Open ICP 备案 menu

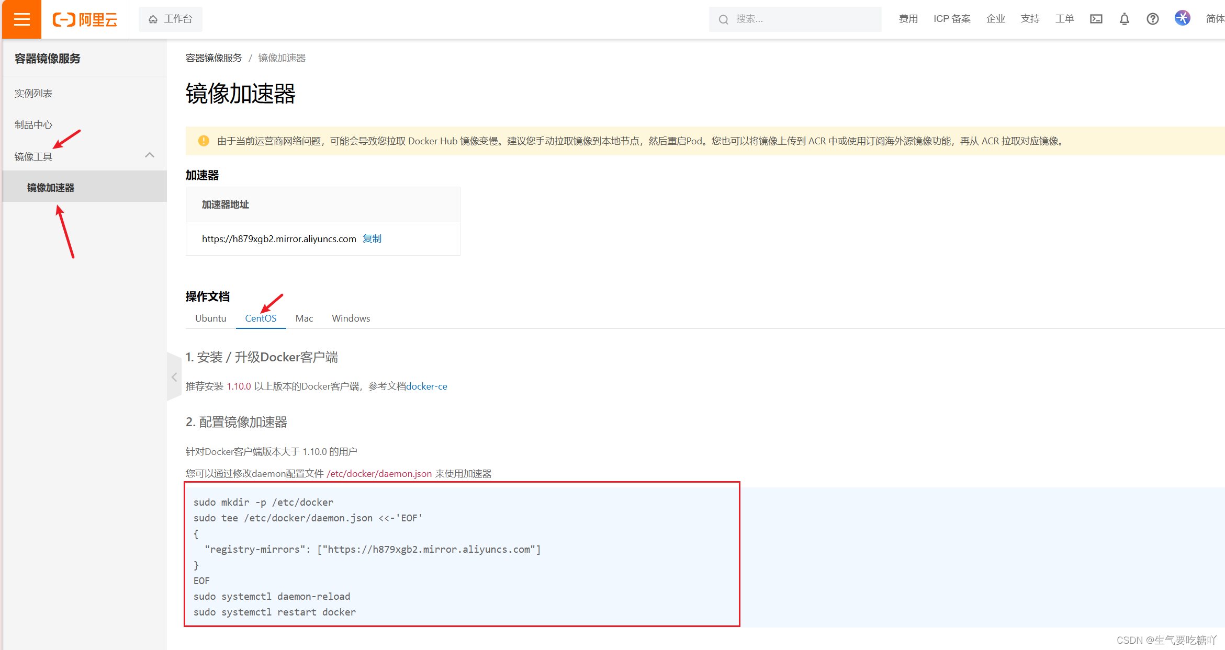click(952, 19)
